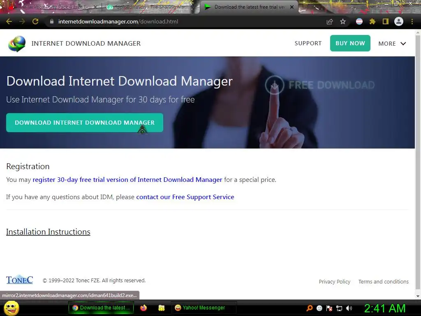The width and height of the screenshot is (421, 316).
Task: Click the address bar URL field
Action: coord(185,21)
